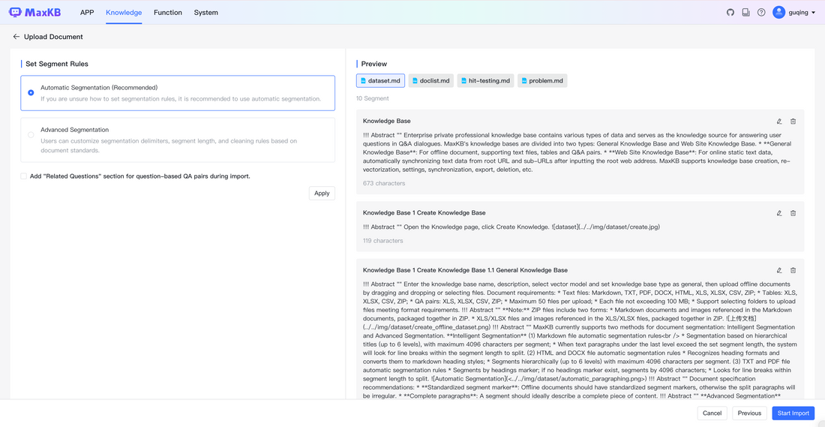
Task: Delete the Knowledge Base segment
Action: (x=793, y=121)
